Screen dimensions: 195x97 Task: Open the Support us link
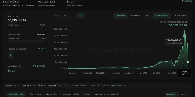click(187, 1)
